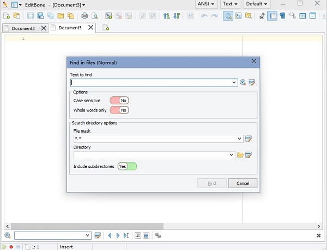Close the bottom search bar
Screen dimensions: 327x250
[319, 235]
